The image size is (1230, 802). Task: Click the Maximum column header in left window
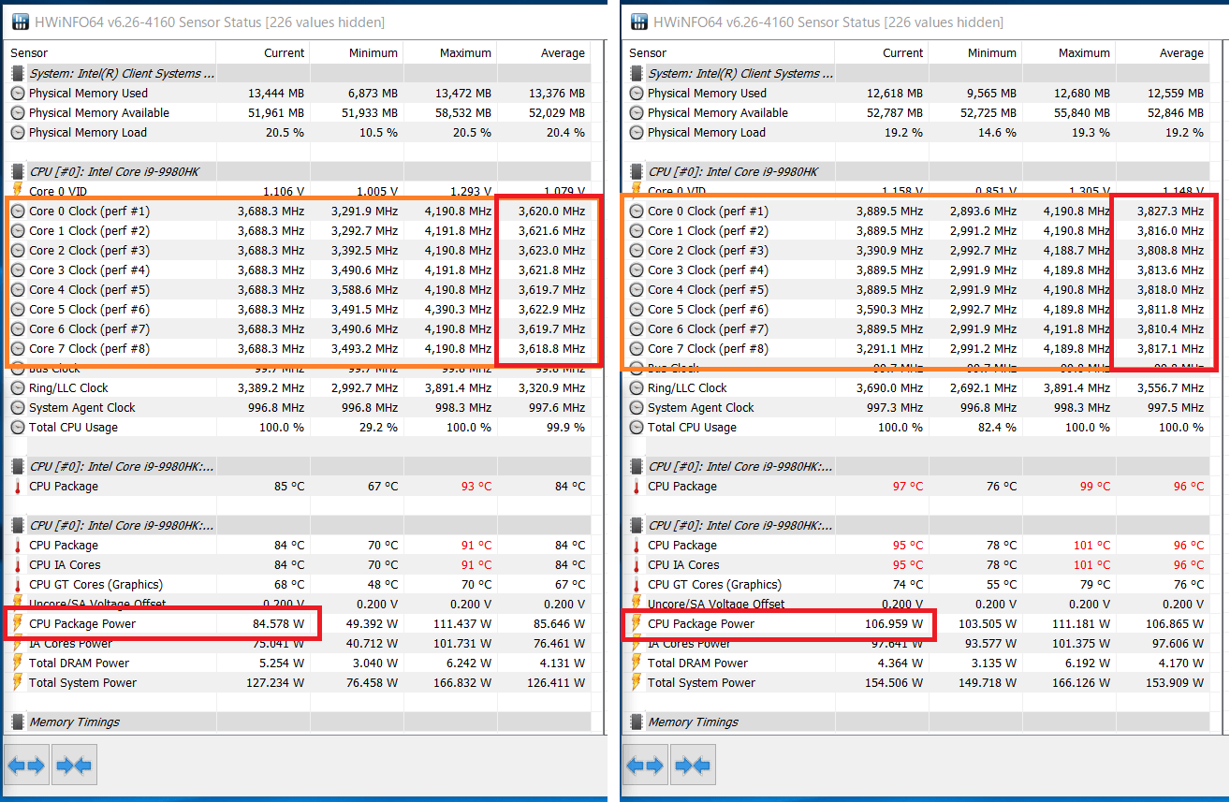[450, 53]
